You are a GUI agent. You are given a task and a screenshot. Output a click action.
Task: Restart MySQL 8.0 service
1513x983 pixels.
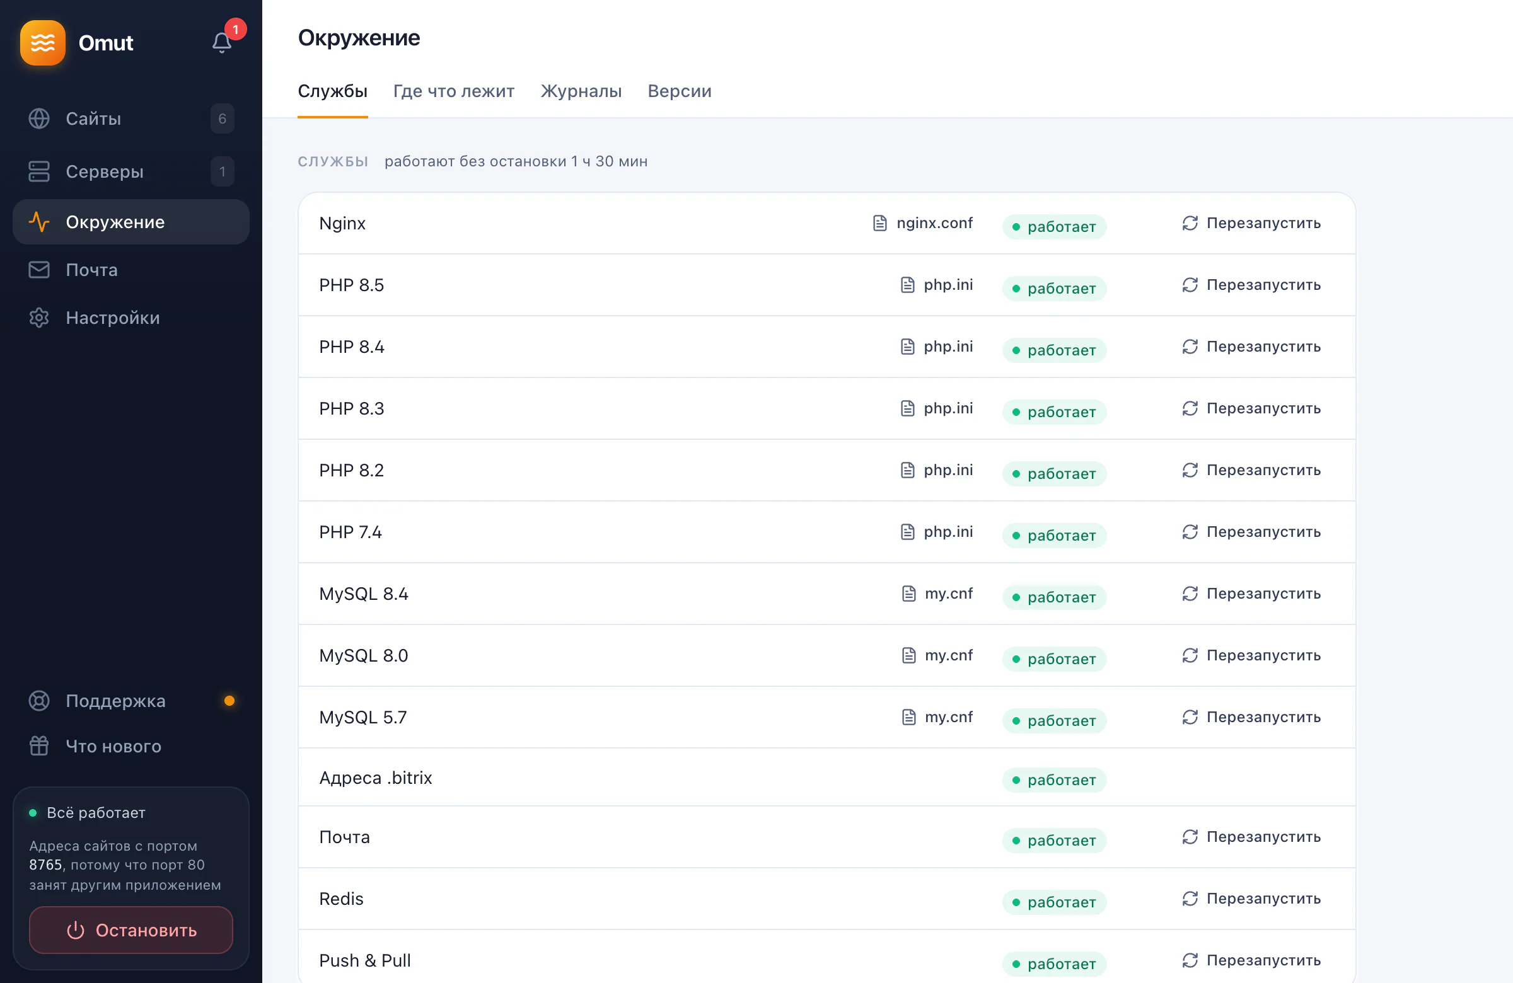tap(1251, 655)
